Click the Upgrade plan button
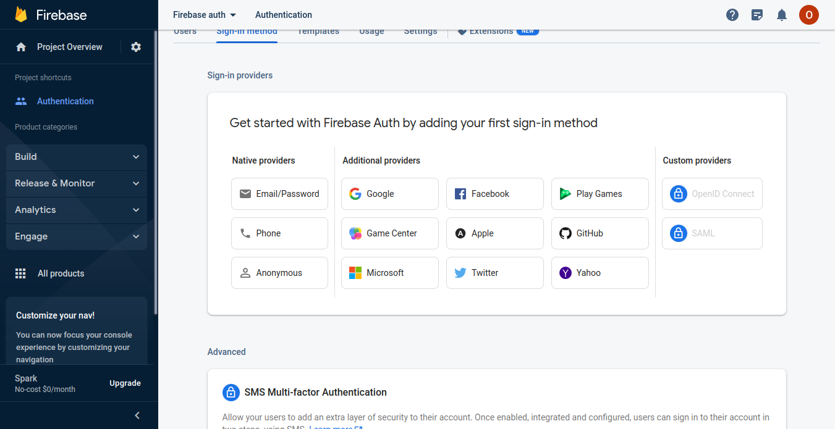Viewport: 835px width, 429px height. coord(125,383)
